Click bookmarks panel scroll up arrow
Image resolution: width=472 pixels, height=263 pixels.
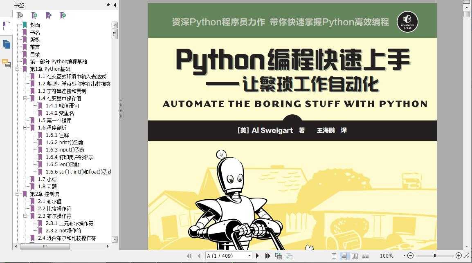115,25
